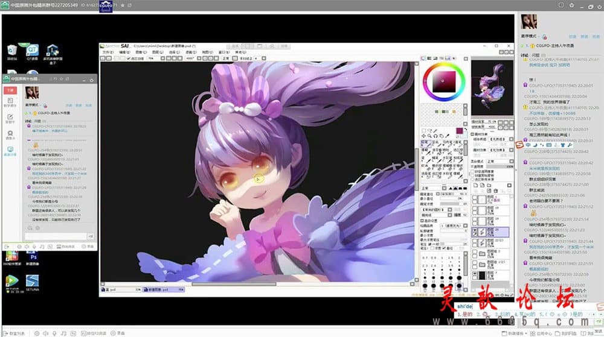The height and width of the screenshot is (337, 604).
Task: Enable the 指定选取来源 checkbox
Action: (x=472, y=180)
